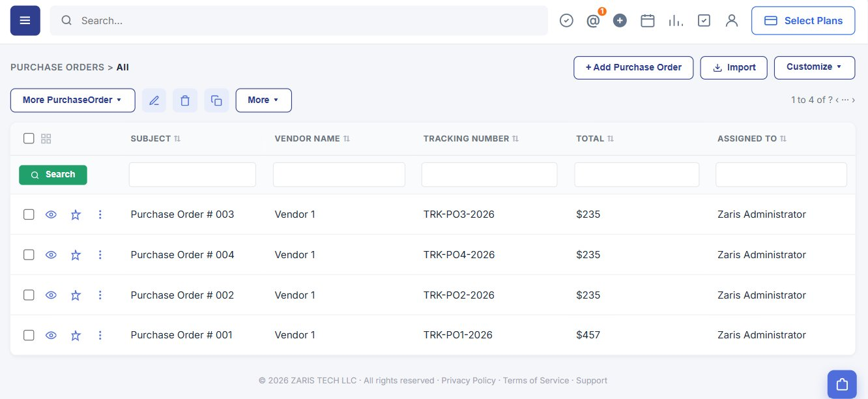Screen dimensions: 868x399
Task: Open the Privacy Policy link
Action: (x=469, y=381)
